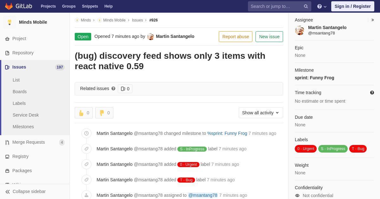The width and height of the screenshot is (380, 199).
Task: Click the 0 - Urgent label in activity feed
Action: tap(188, 165)
